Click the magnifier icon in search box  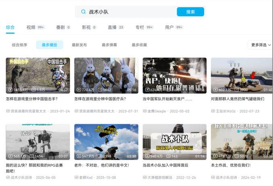83,12
